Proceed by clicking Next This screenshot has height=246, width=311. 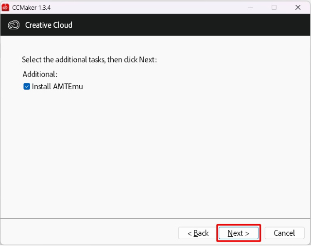[239, 233]
